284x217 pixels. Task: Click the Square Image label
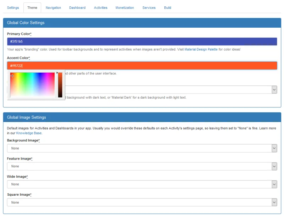point(19,195)
